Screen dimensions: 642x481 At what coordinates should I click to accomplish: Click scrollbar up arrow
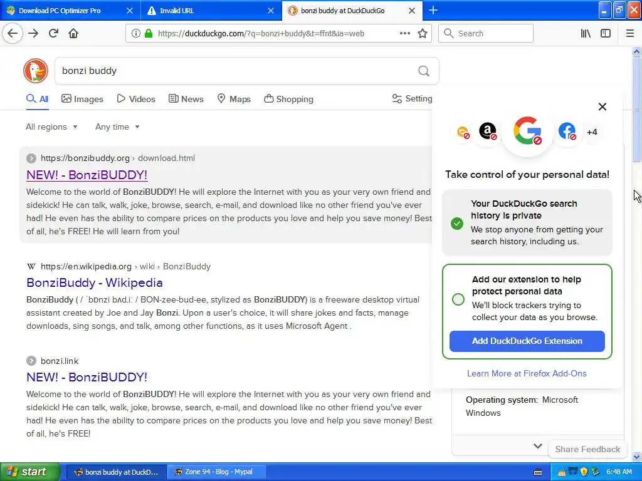pyautogui.click(x=637, y=51)
